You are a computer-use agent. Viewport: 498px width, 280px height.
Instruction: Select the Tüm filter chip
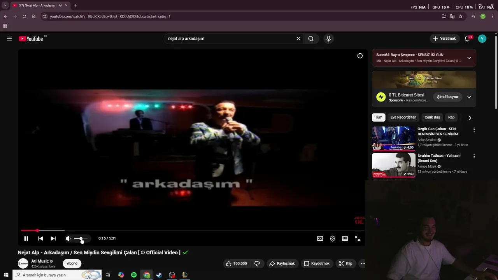(379, 117)
